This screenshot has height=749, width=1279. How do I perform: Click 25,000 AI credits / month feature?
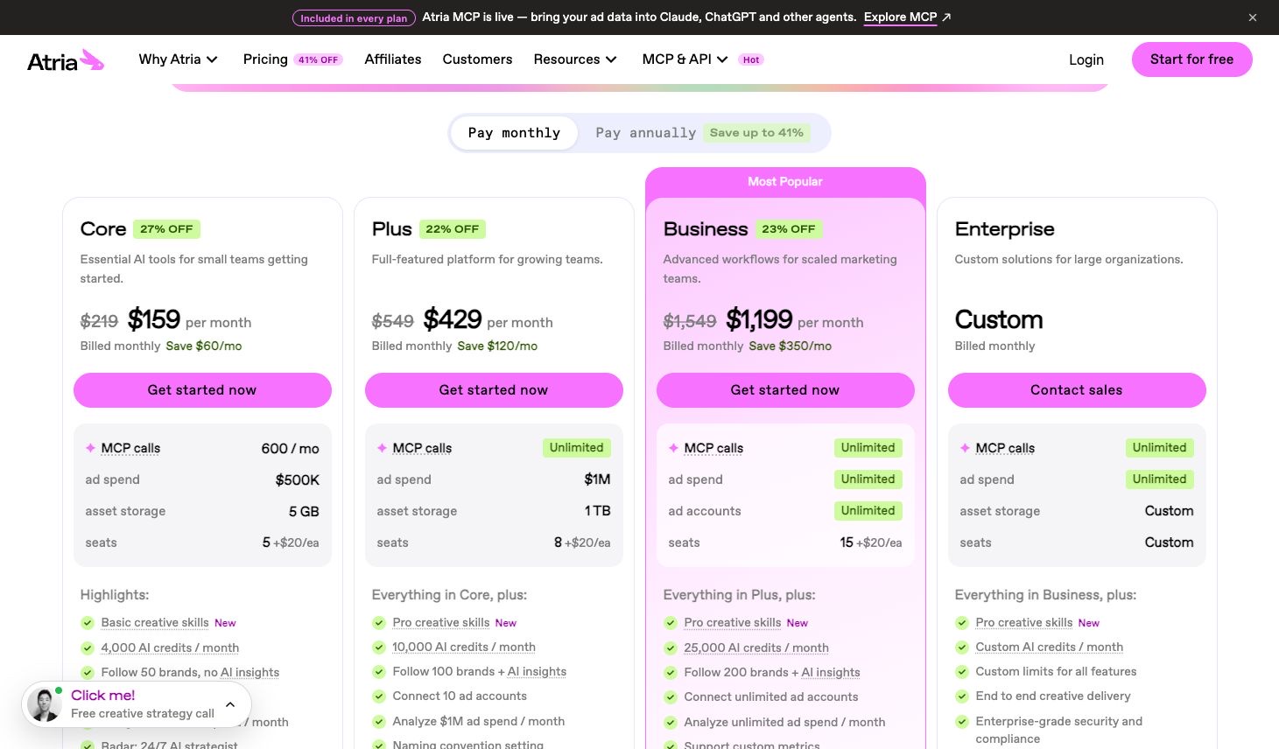point(756,647)
